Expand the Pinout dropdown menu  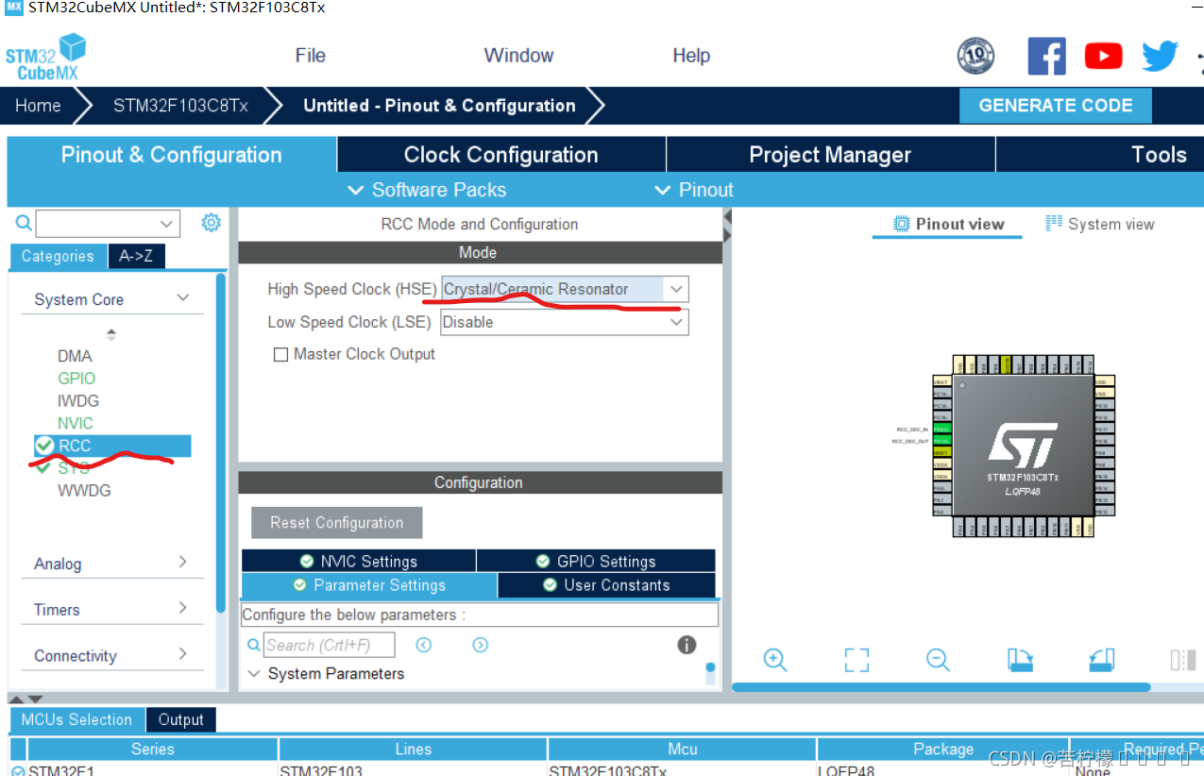[x=694, y=190]
